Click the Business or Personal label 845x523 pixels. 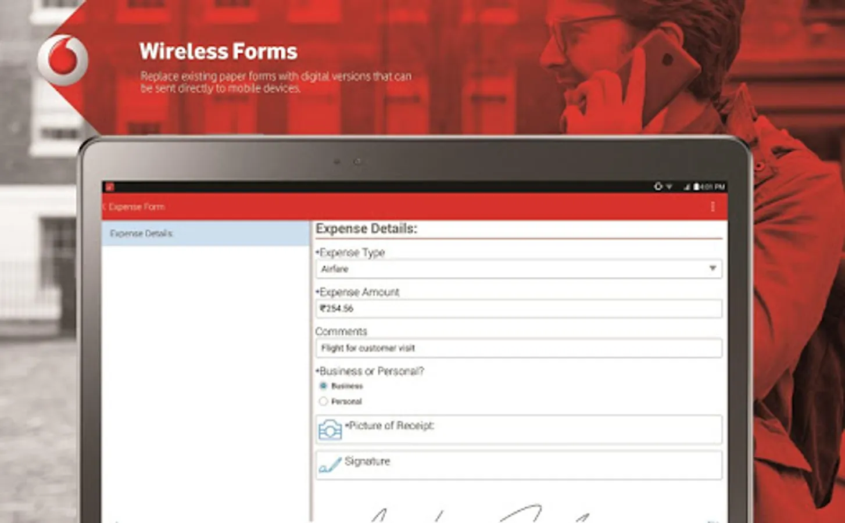370,371
